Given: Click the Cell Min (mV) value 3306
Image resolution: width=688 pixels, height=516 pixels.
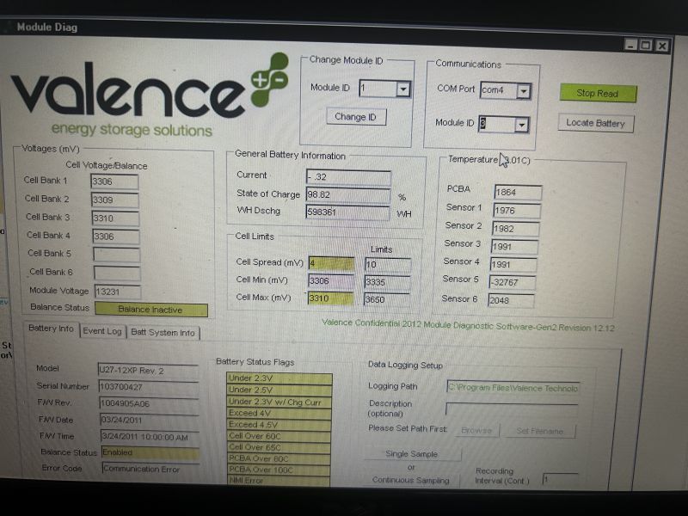Looking at the screenshot, I should pyautogui.click(x=331, y=281).
